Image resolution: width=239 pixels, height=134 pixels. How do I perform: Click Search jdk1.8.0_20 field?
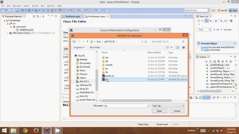click(x=166, y=41)
